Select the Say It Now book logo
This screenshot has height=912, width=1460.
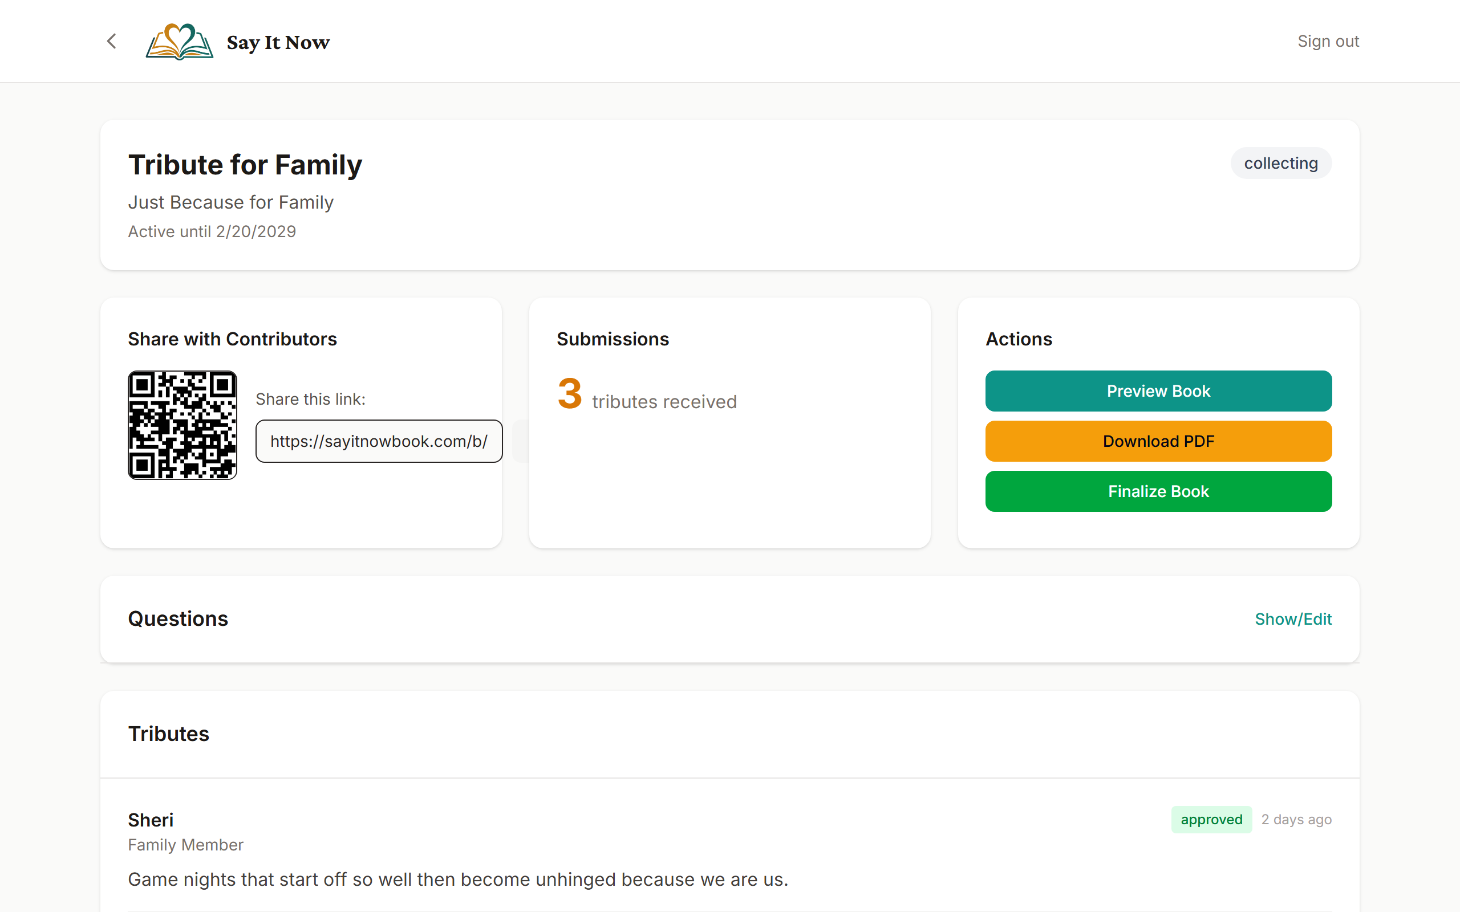point(179,41)
